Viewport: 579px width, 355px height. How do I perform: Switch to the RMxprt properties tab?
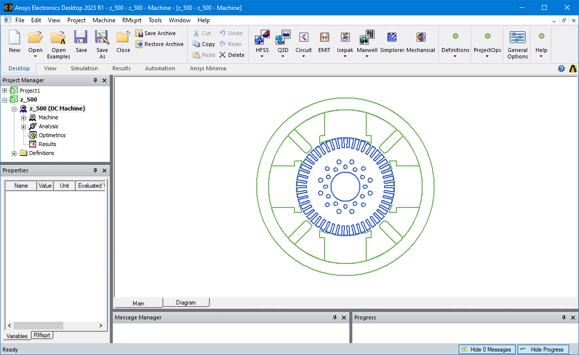[x=42, y=335]
